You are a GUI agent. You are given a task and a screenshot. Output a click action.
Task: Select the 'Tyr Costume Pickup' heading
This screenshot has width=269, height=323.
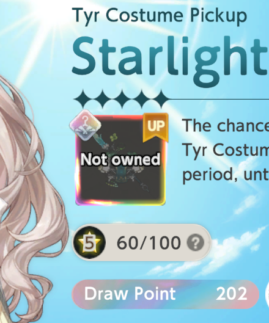click(x=160, y=16)
